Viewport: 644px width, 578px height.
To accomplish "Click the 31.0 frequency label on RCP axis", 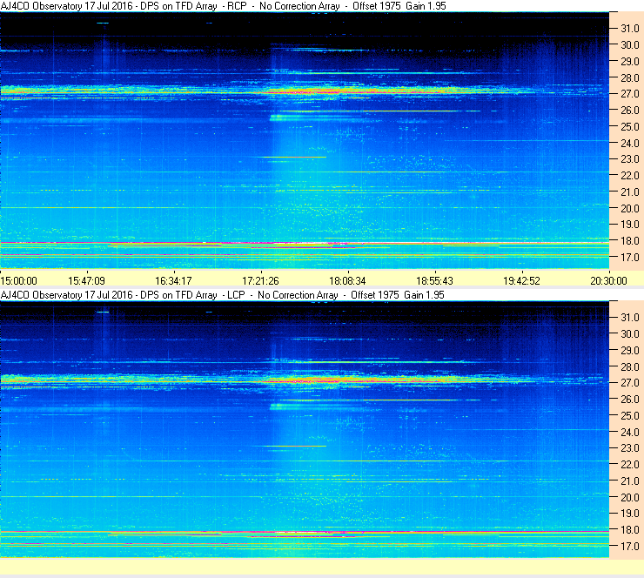I will pos(630,29).
